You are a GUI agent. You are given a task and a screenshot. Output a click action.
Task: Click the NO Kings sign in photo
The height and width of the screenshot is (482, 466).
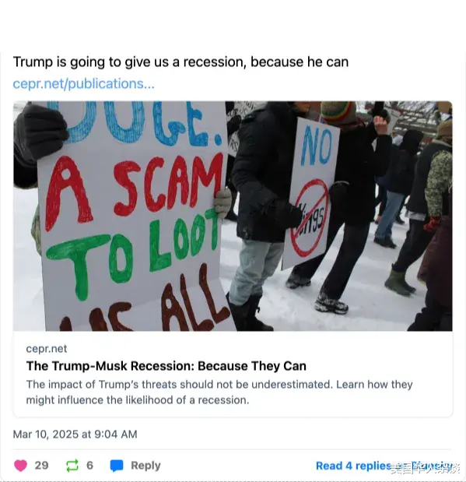pyautogui.click(x=311, y=193)
